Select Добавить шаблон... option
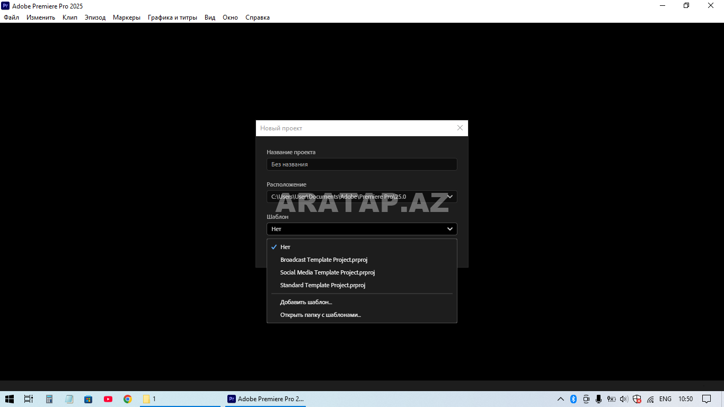724x407 pixels. 361,302
